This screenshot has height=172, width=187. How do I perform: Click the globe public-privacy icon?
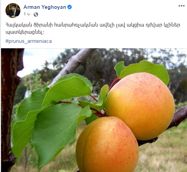[36, 14]
